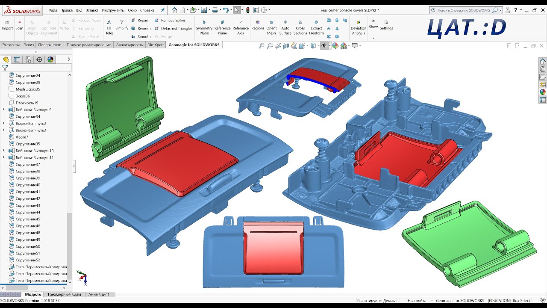Open the Анимация1 bottom tab

click(x=99, y=294)
